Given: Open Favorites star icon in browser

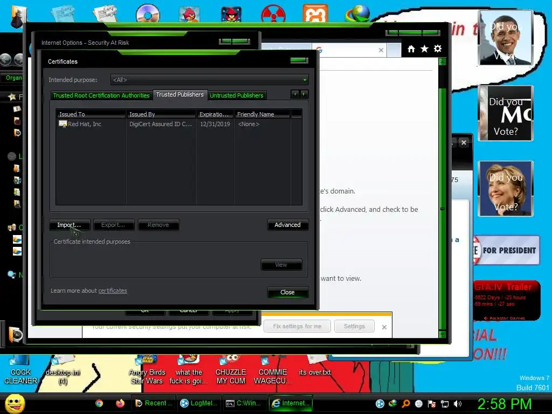Looking at the screenshot, I should 425,49.
